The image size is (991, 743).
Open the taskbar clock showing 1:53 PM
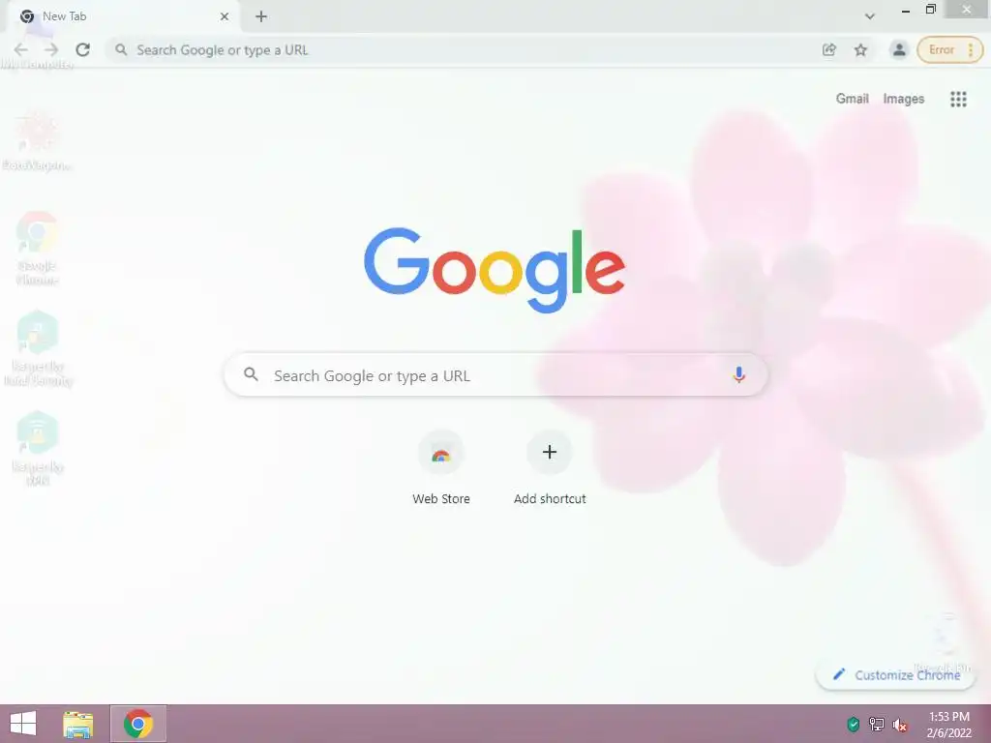(948, 724)
